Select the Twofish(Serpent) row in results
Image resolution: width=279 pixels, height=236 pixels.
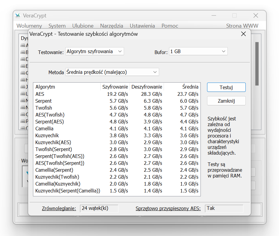pos(54,149)
